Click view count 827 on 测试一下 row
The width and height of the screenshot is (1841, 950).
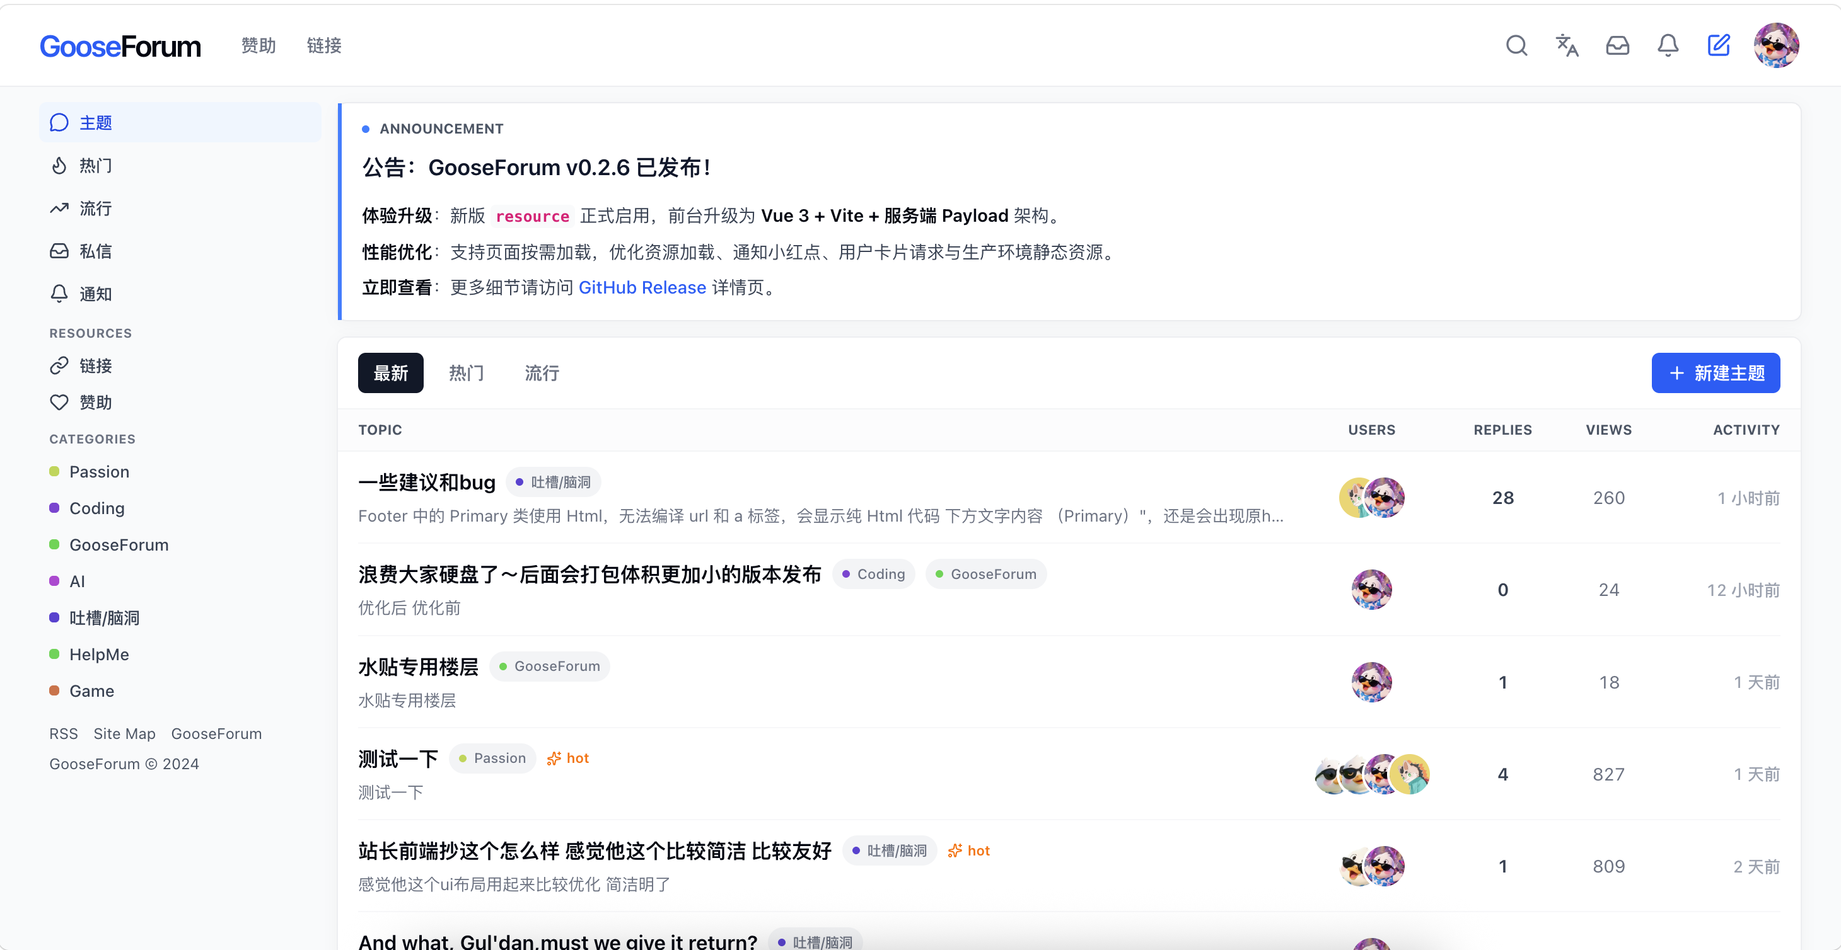1608,774
